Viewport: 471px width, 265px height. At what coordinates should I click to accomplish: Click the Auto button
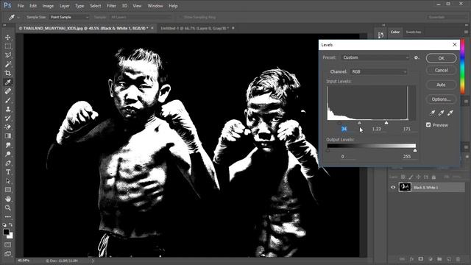[441, 85]
